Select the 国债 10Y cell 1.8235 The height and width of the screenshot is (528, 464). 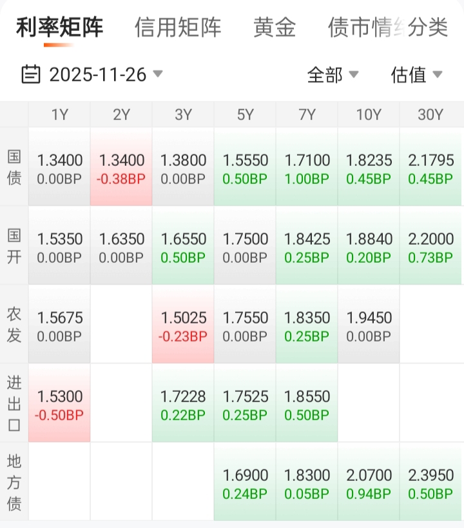pos(369,168)
